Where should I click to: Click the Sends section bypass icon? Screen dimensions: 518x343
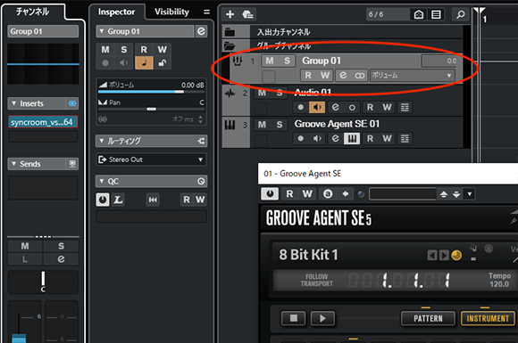pyautogui.click(x=72, y=164)
